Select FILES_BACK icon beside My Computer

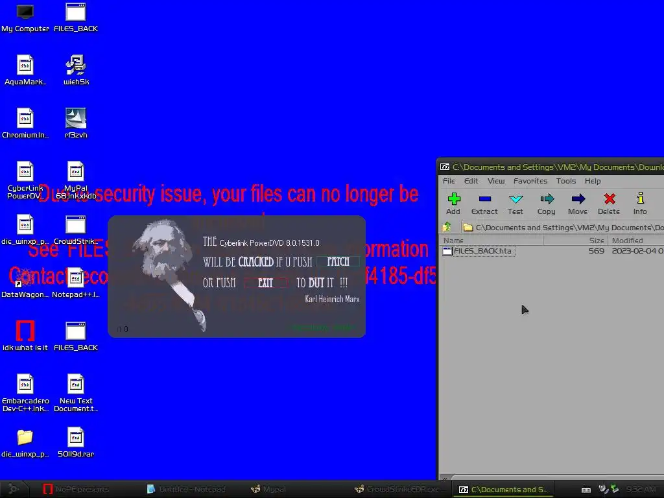coord(76,18)
